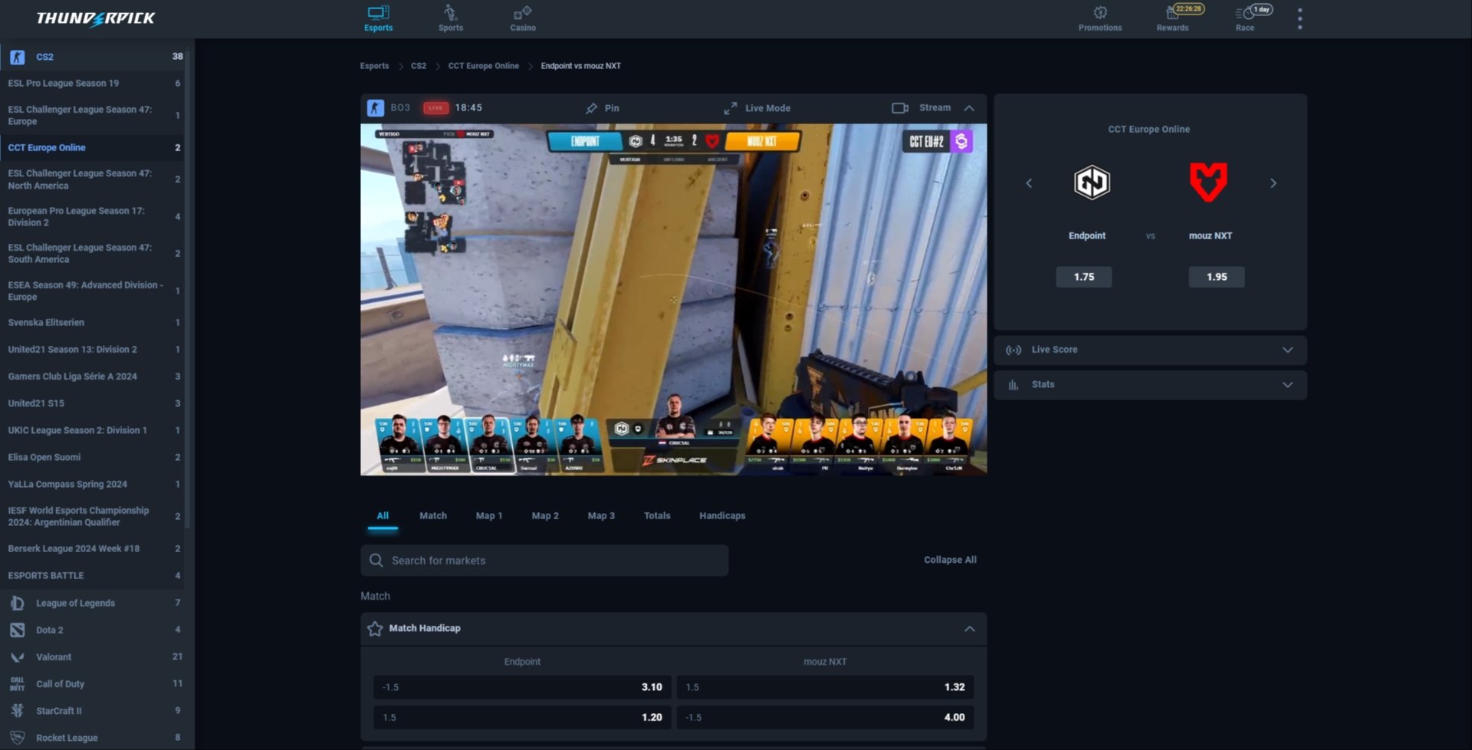1472x750 pixels.
Task: Bet on Endpoint at 1.75 odds
Action: click(1083, 277)
